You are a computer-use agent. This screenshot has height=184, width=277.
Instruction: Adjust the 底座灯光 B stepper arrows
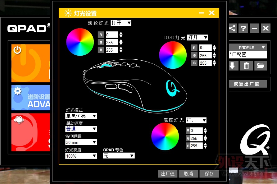pos(205,146)
